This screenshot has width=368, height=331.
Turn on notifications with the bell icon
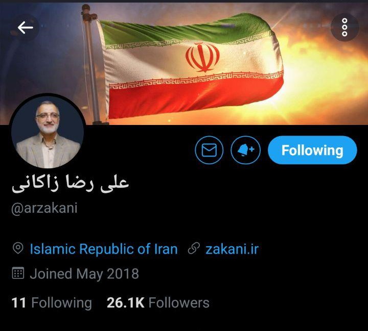tap(245, 150)
